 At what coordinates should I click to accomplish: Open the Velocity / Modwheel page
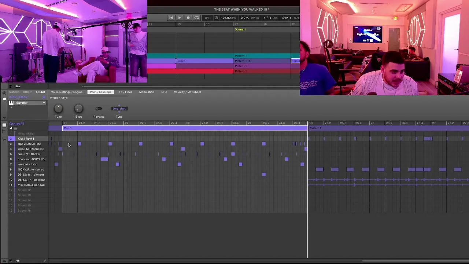click(x=187, y=92)
